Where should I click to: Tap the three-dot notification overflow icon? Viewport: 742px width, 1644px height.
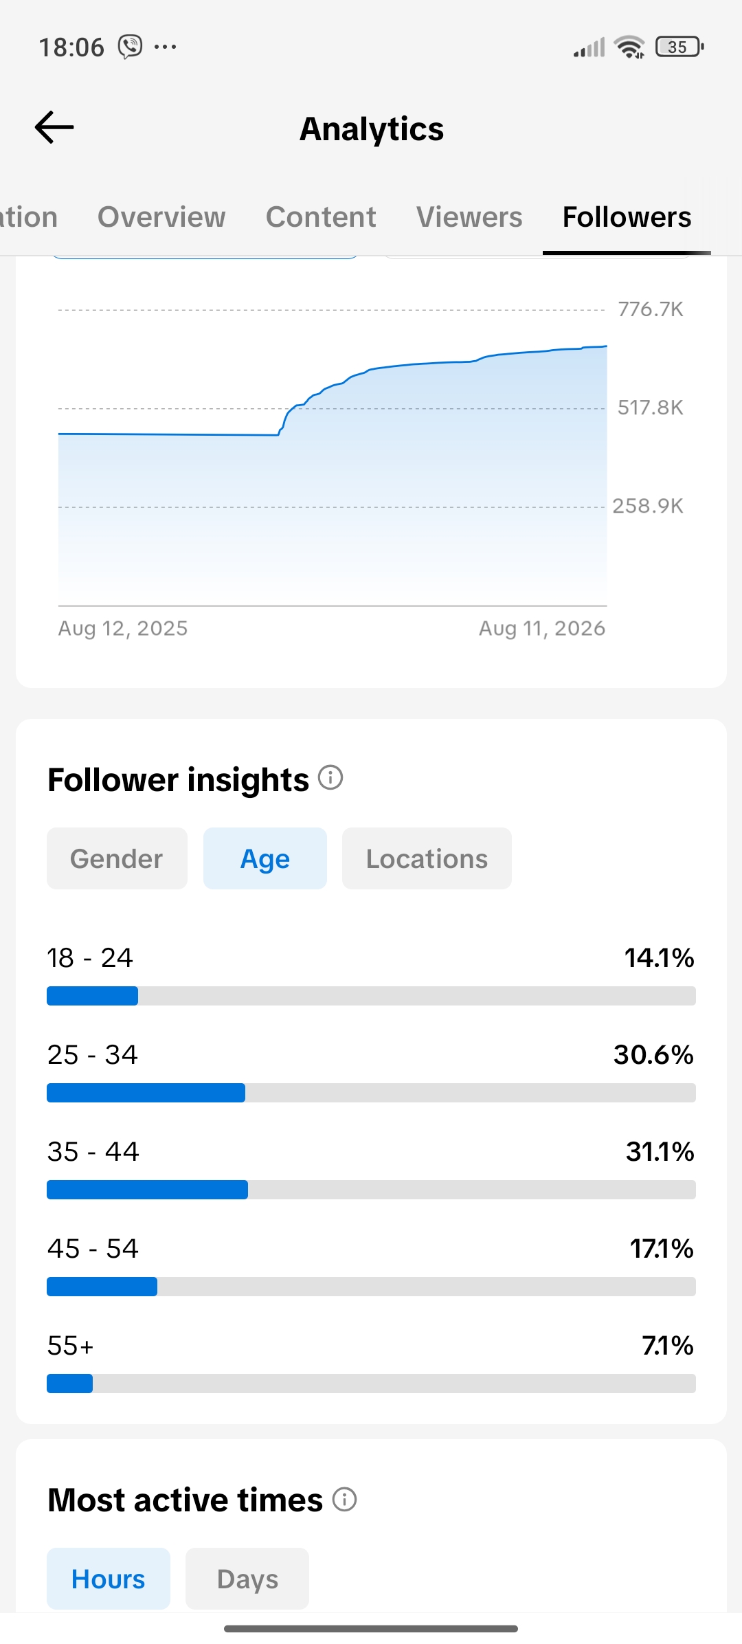point(166,47)
